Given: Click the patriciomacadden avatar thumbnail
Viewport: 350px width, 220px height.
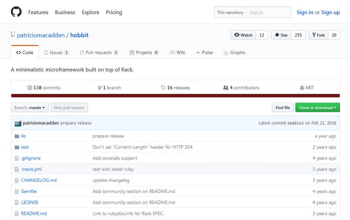Looking at the screenshot, I should [18, 123].
